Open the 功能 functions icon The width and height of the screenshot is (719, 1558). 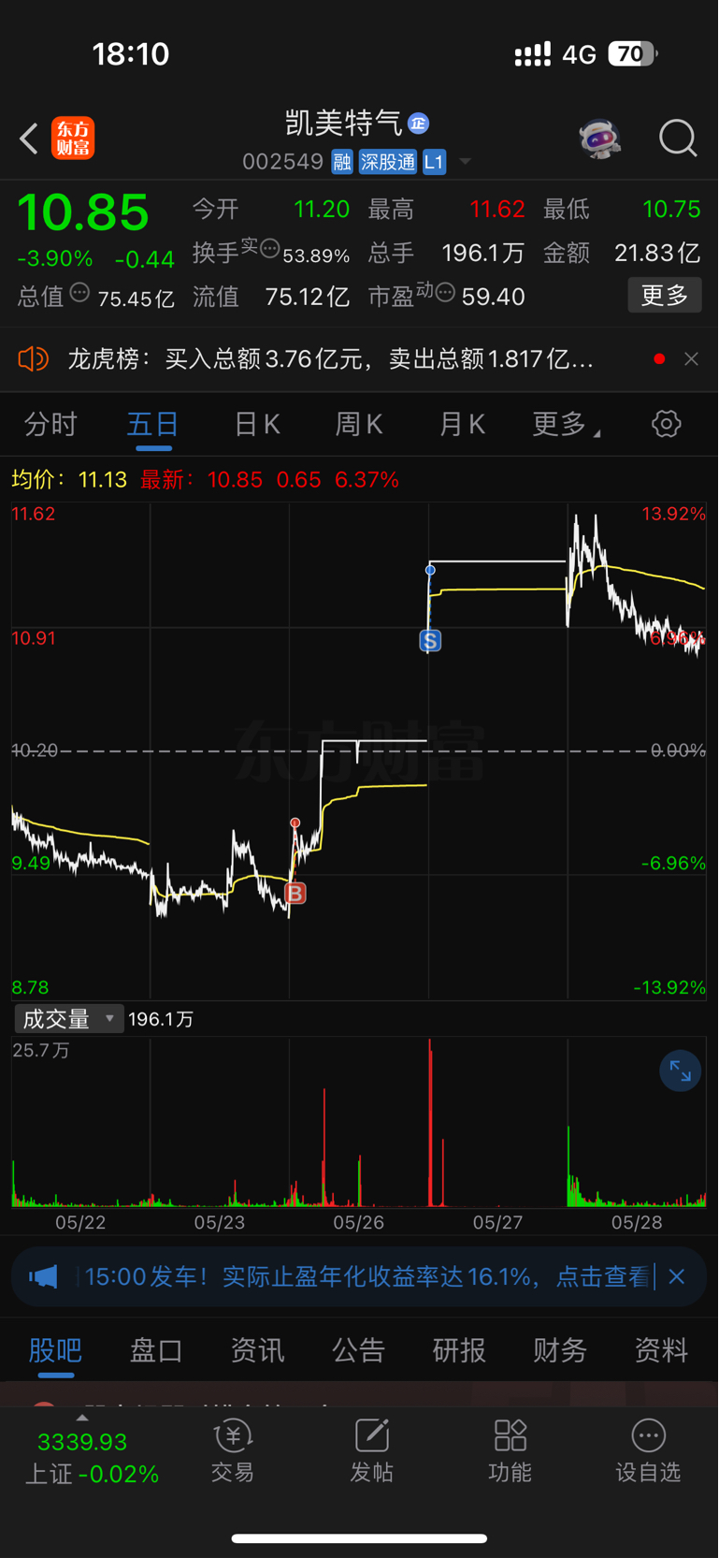click(510, 1451)
